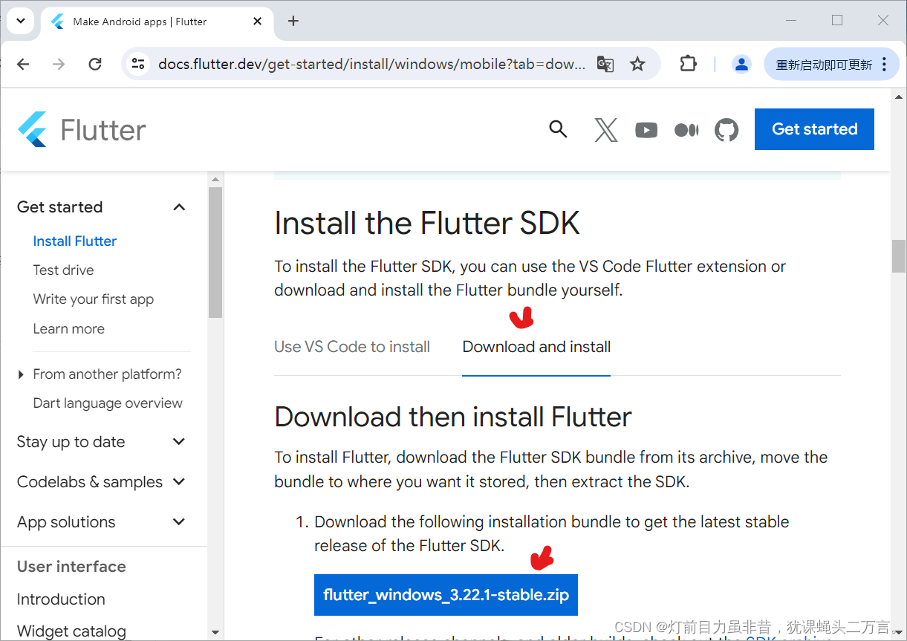This screenshot has height=641, width=907.
Task: Open the tab search dropdown arrow
Action: coord(21,21)
